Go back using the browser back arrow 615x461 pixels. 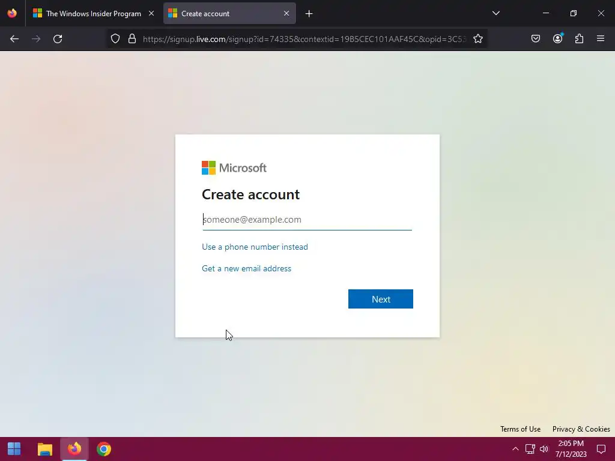pos(14,39)
